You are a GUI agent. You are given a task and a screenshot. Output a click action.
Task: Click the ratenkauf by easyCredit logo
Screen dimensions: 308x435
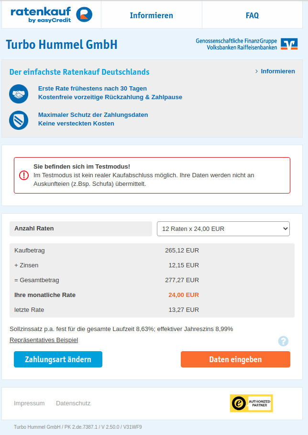[x=51, y=15]
